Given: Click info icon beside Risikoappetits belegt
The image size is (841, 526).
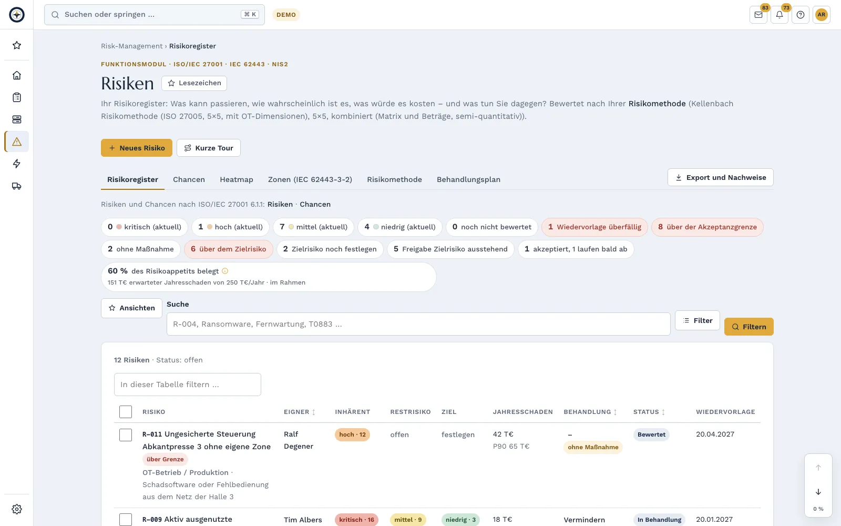Looking at the screenshot, I should pyautogui.click(x=225, y=271).
